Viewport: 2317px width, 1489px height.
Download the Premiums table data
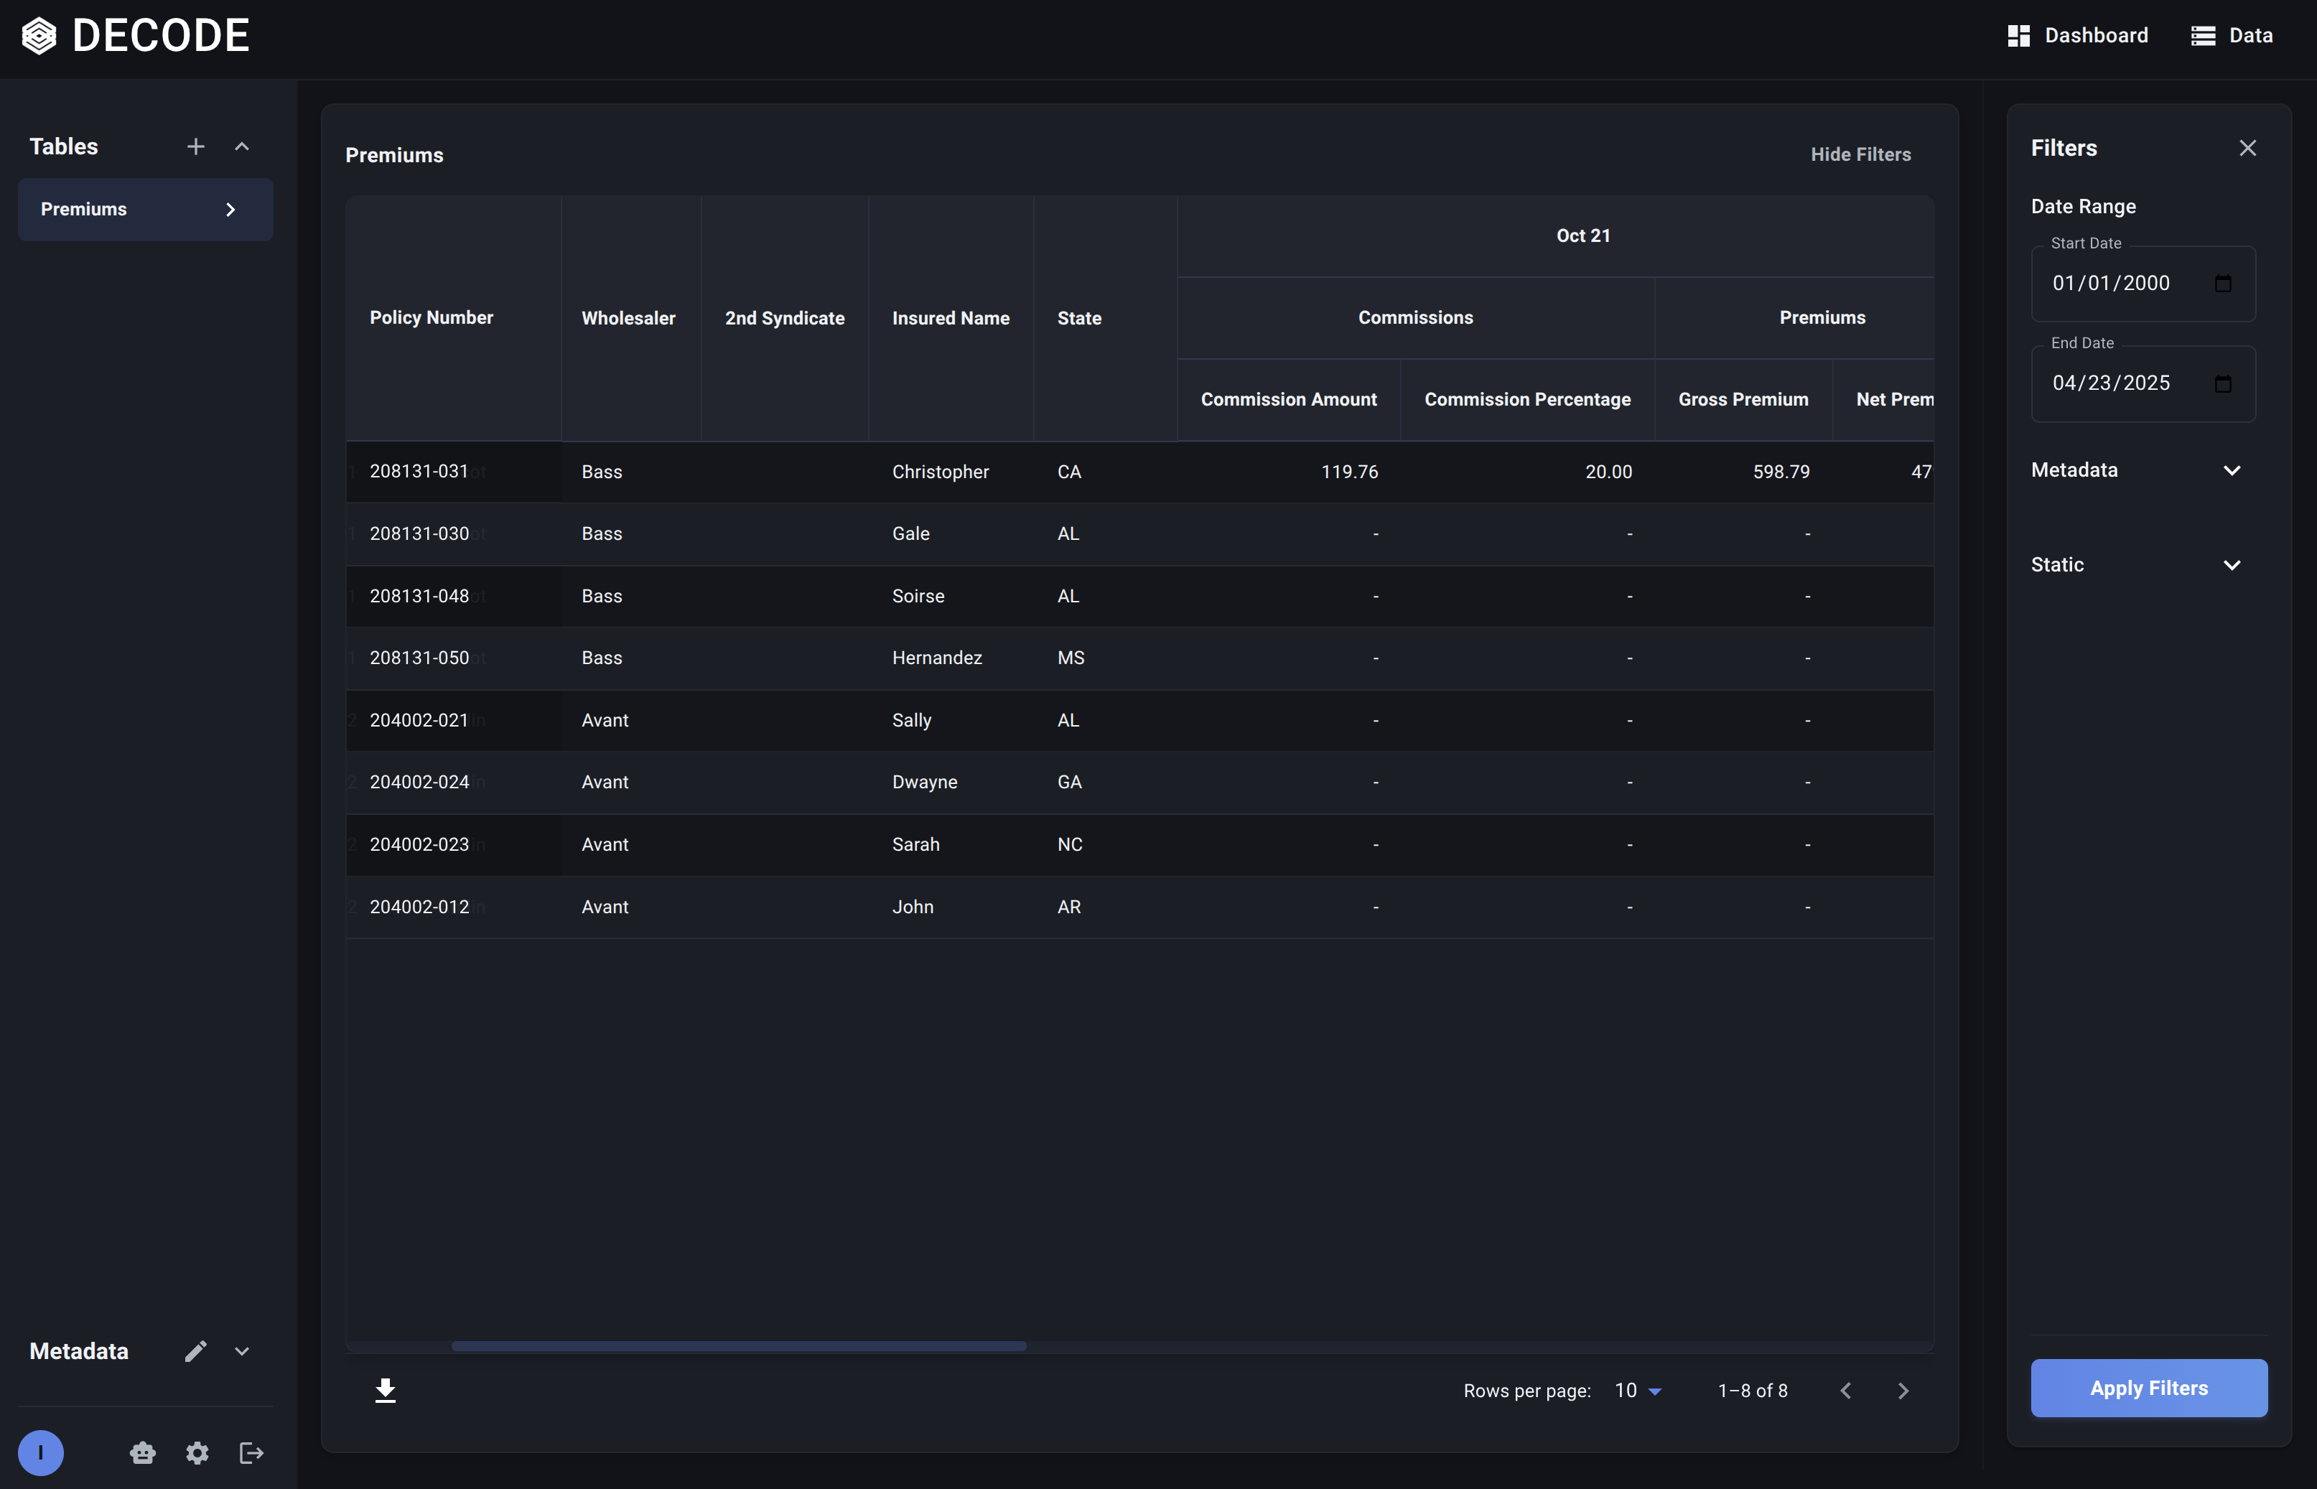(x=386, y=1389)
